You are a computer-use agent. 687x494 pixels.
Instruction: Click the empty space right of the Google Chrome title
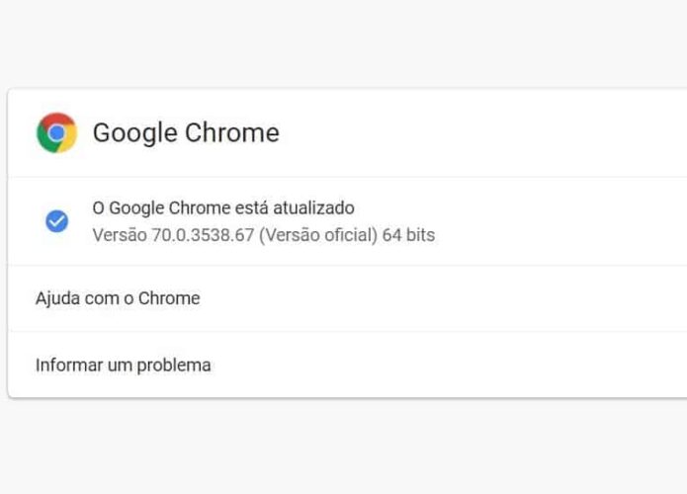(x=482, y=132)
